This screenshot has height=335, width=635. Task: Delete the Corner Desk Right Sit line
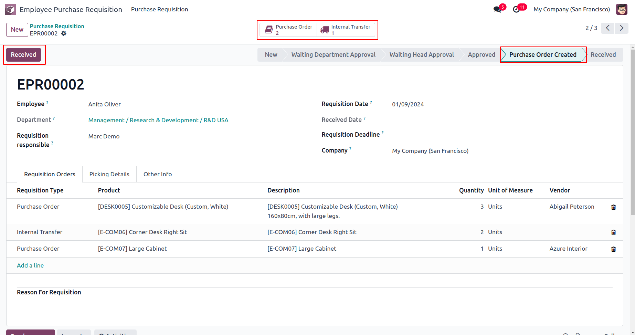coord(613,232)
